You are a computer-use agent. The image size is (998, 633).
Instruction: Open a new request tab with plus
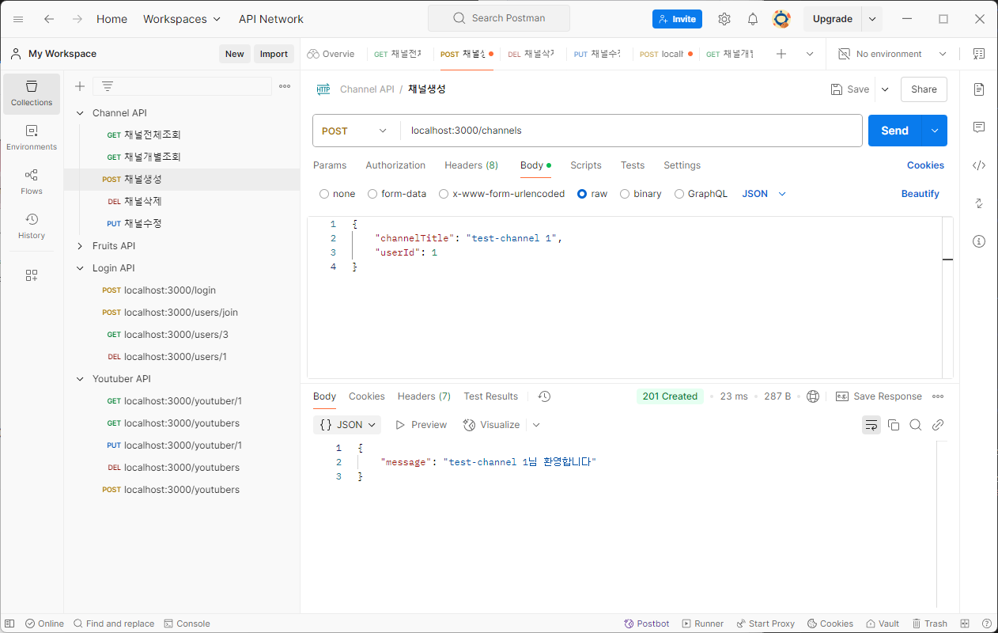click(x=781, y=54)
